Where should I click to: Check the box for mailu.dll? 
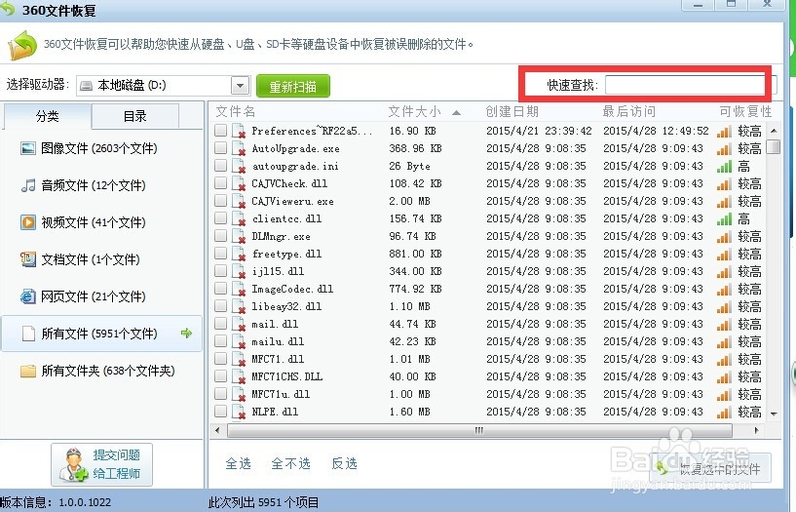point(220,340)
